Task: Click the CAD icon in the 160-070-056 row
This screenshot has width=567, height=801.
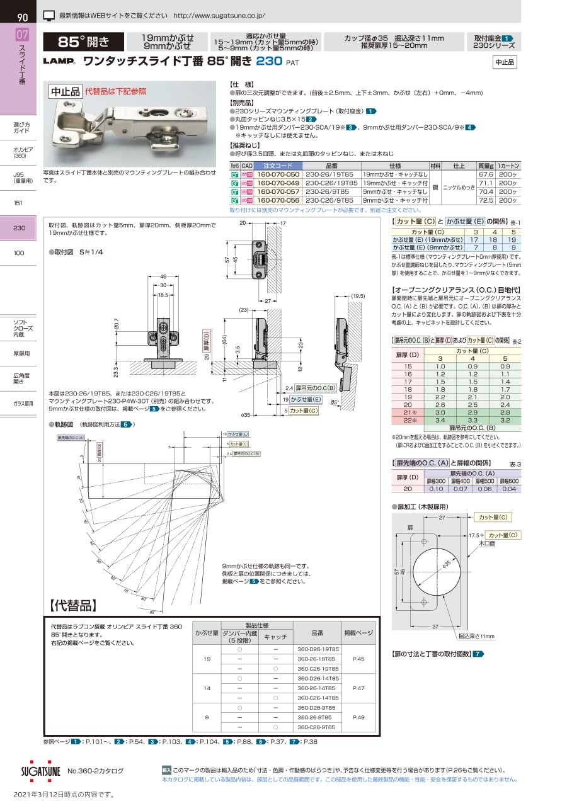Action: click(246, 200)
